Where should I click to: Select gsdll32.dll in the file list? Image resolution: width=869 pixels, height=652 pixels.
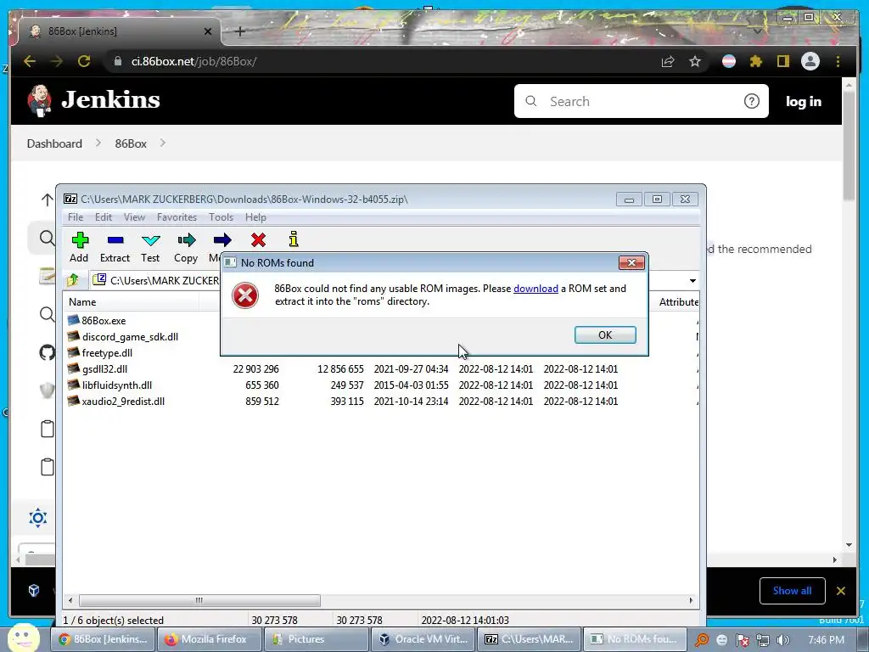tap(104, 368)
